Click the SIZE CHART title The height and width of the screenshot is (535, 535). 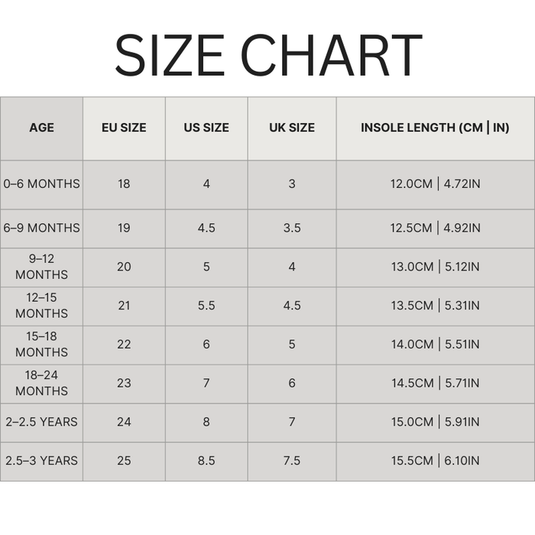tap(267, 55)
